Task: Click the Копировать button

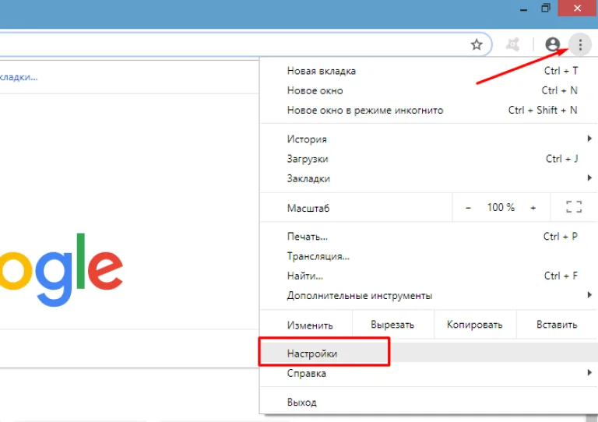Action: pos(475,325)
